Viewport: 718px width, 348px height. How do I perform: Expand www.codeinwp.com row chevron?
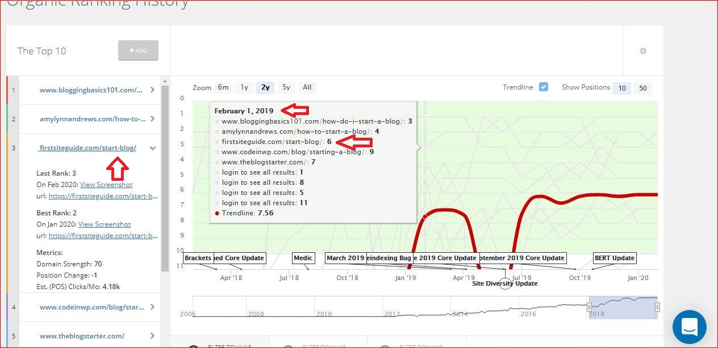[152, 307]
